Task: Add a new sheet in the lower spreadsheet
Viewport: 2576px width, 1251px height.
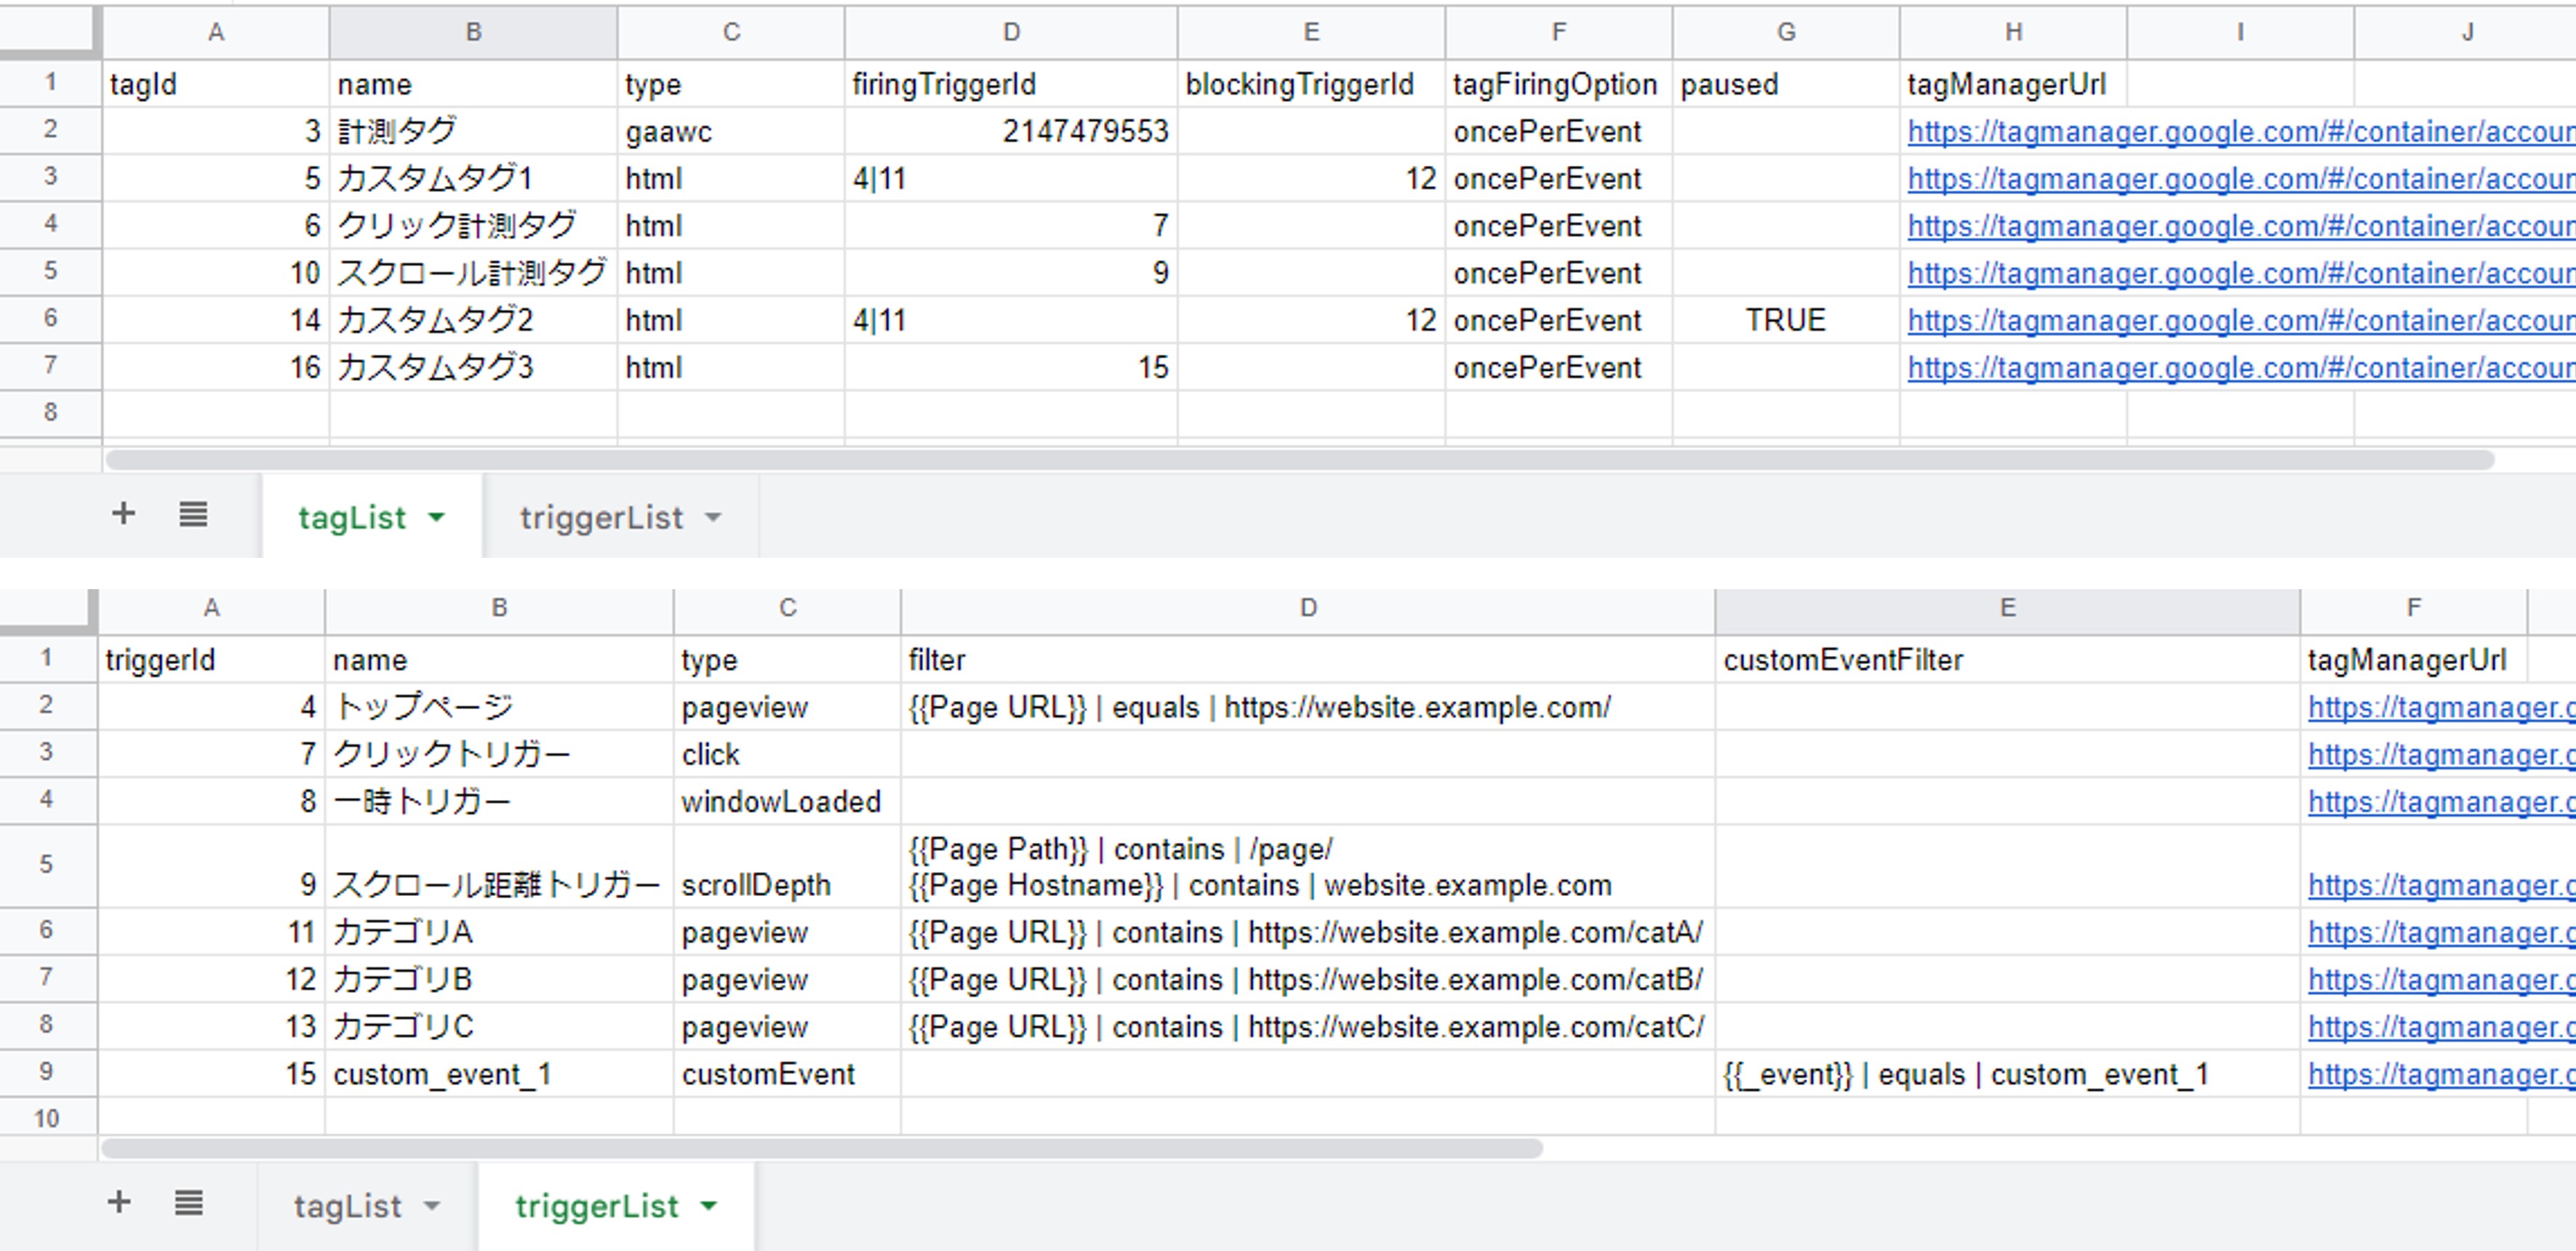Action: point(119,1202)
